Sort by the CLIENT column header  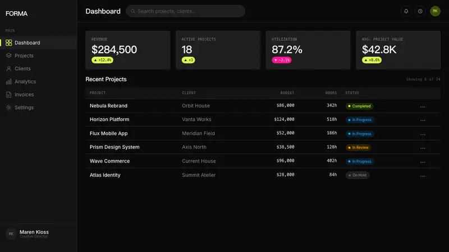tap(189, 93)
